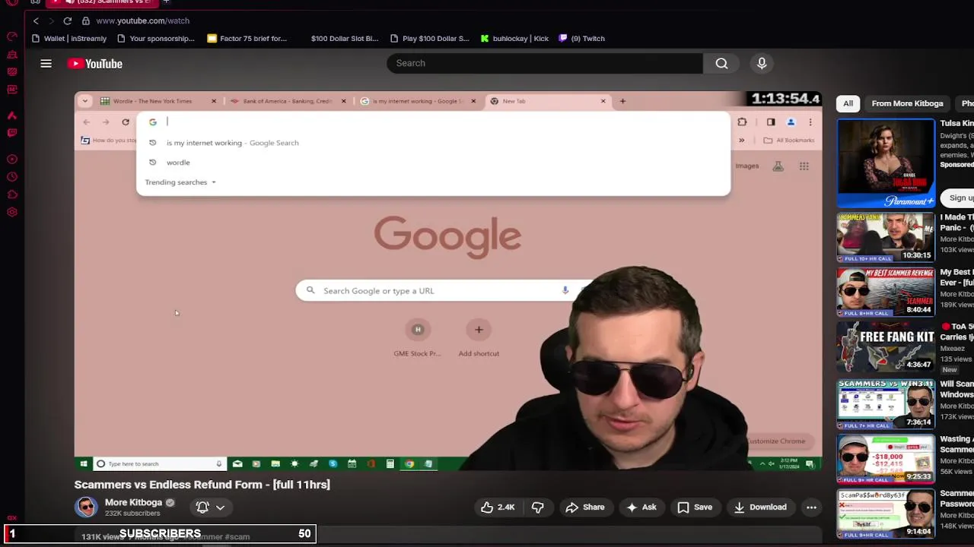Click the video title text
This screenshot has width=974, height=547.
click(x=202, y=485)
